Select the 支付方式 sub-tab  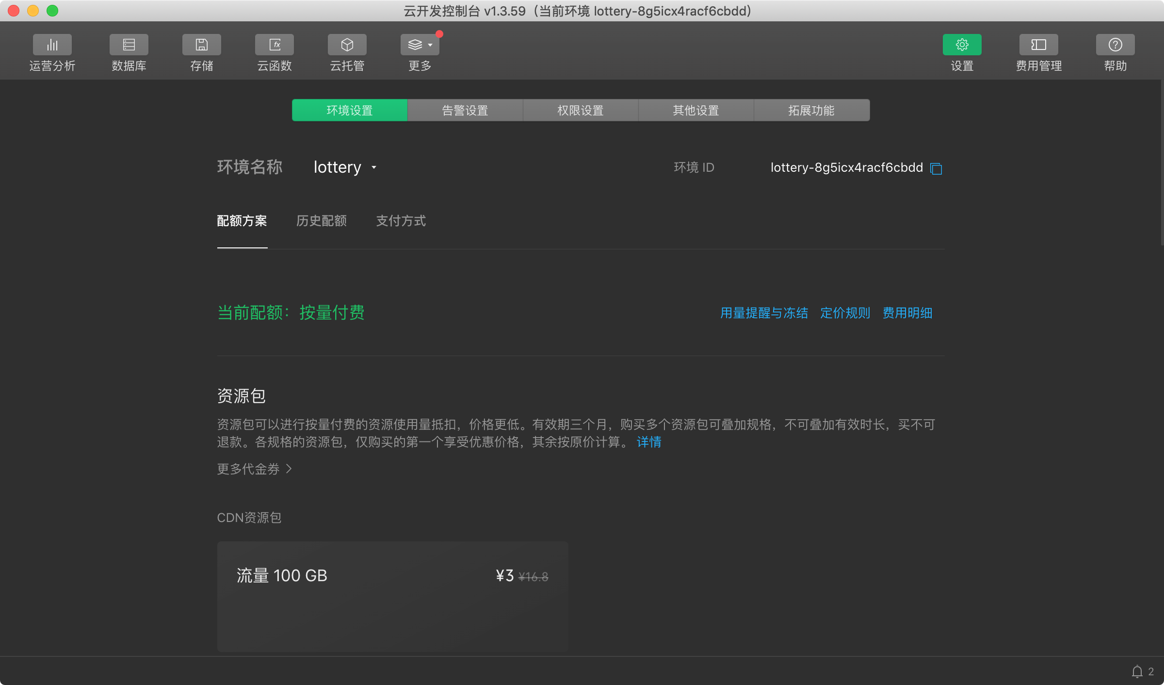pyautogui.click(x=401, y=221)
